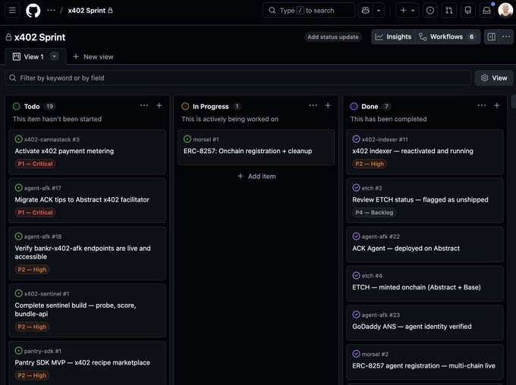Open the Copilot dropdown arrow
Screen dimensions: 516x385
pyautogui.click(x=379, y=10)
